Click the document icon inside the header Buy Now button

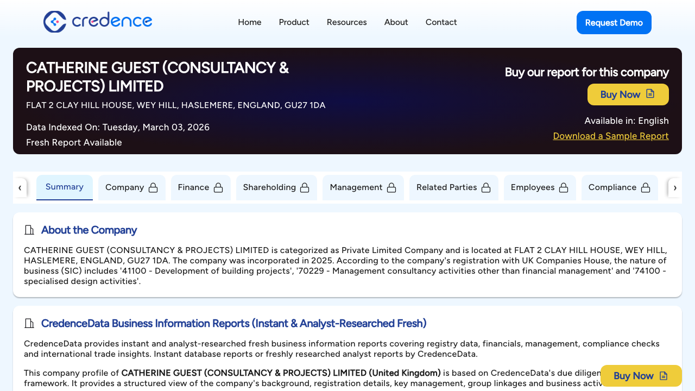650,94
